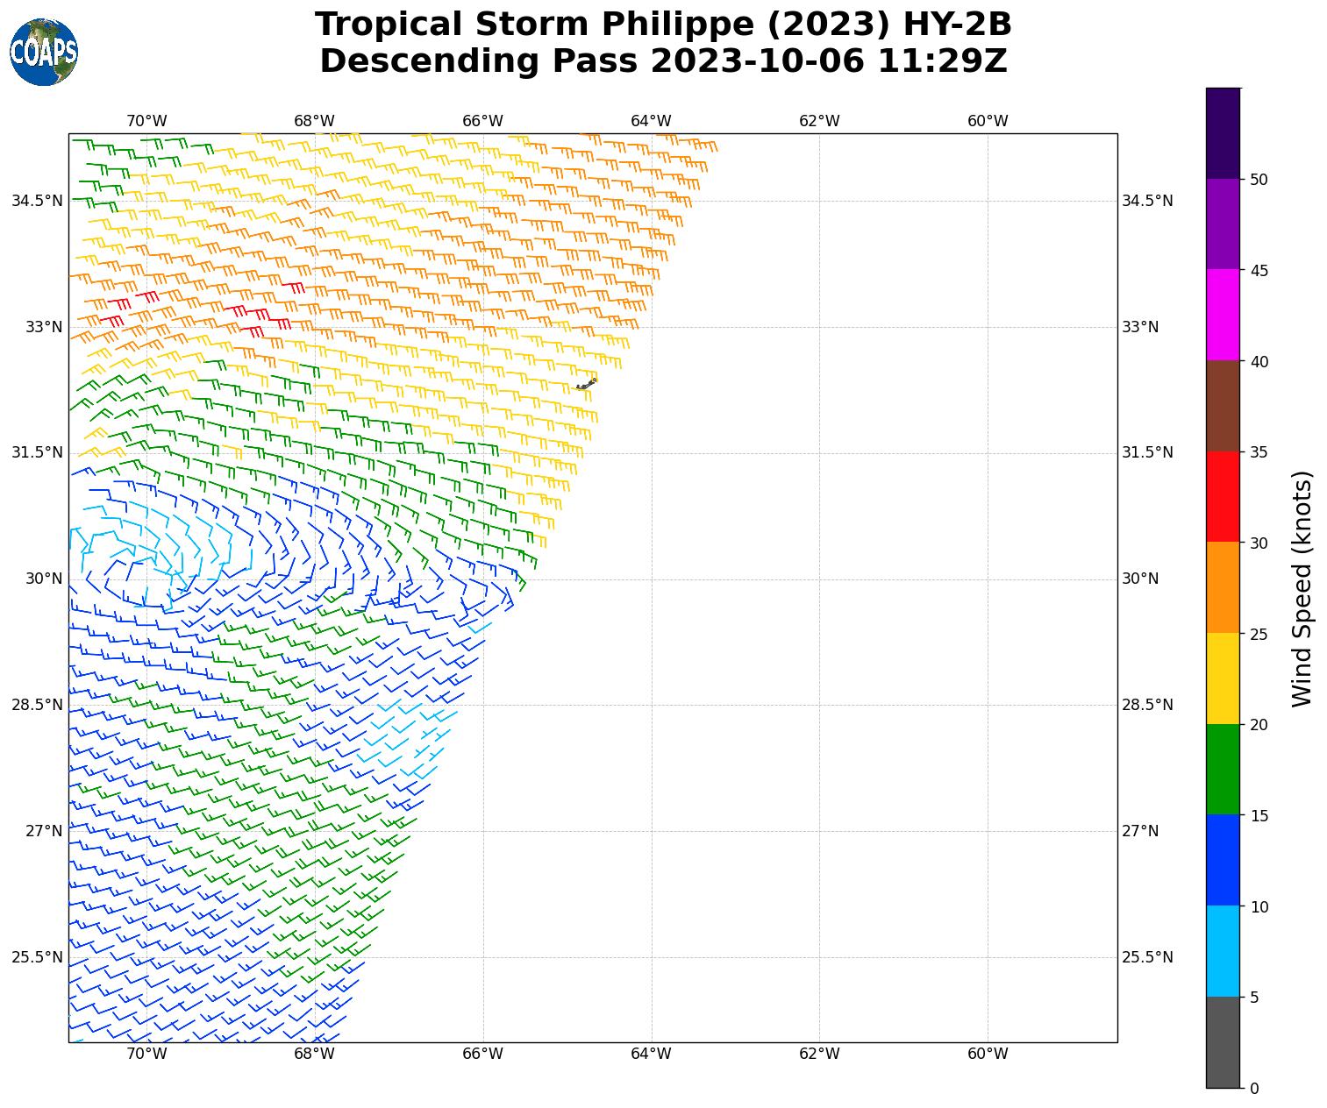
Task: Select the orange 25-30 knot colorbar segment
Action: [1223, 587]
